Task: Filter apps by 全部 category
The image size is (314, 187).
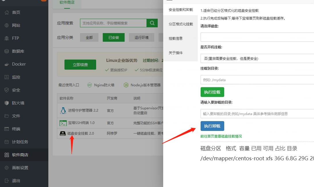Action: point(89,37)
